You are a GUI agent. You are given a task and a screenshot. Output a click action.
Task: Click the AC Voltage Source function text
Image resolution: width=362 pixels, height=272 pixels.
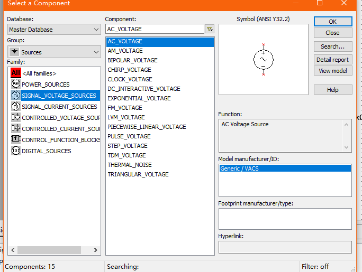pos(245,124)
